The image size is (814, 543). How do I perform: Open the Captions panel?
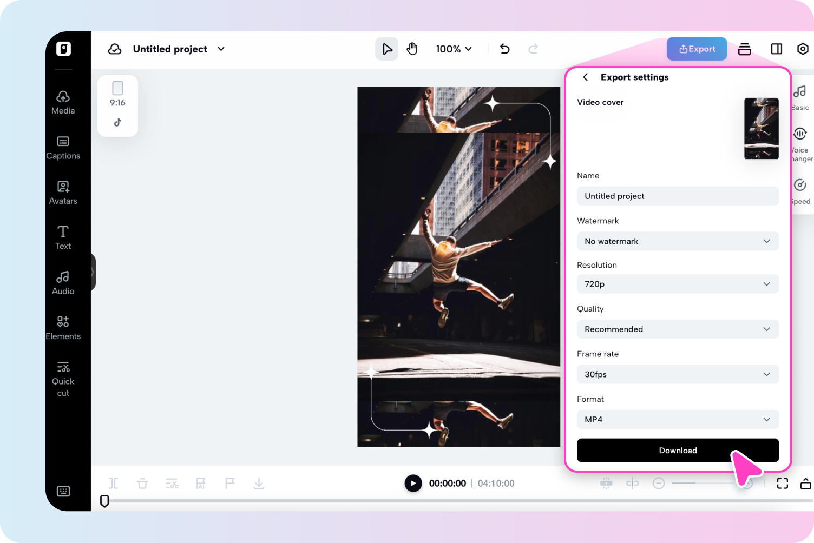[63, 147]
